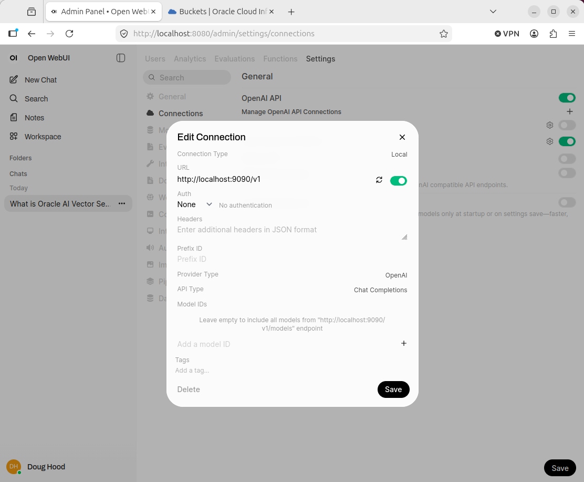Click the Headers JSON text area
Image resolution: width=584 pixels, height=482 pixels.
292,232
